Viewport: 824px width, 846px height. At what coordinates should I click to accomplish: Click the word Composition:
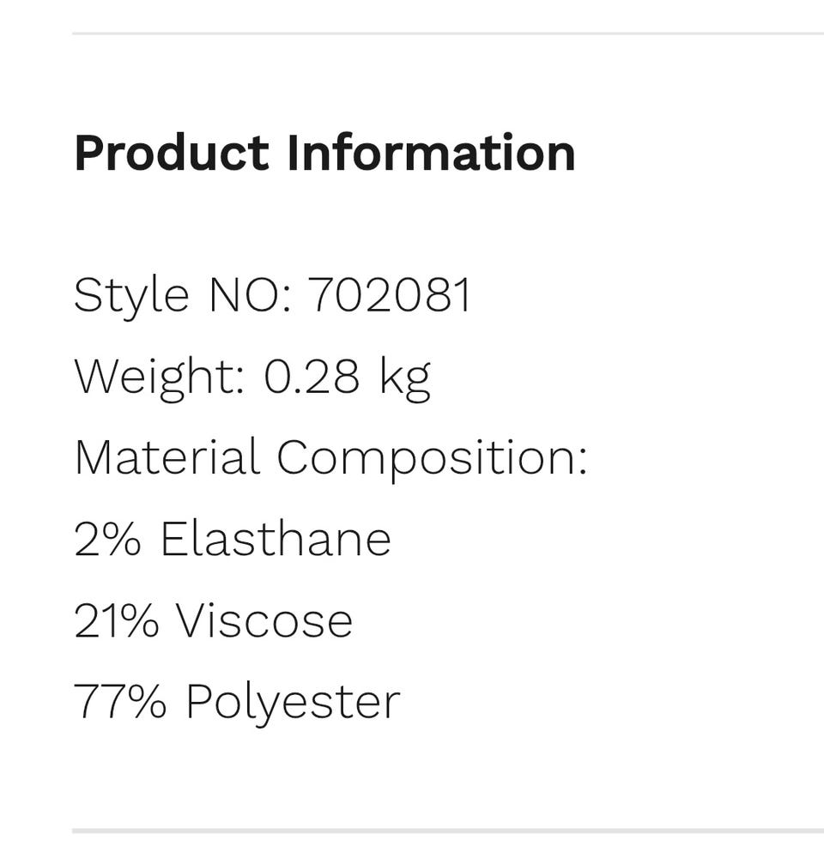[432, 460]
